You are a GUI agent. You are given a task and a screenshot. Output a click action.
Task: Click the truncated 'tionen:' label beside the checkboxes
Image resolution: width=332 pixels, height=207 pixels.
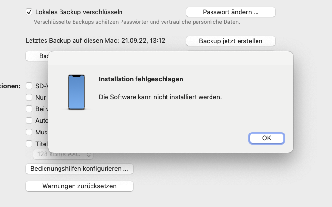[x=10, y=86]
